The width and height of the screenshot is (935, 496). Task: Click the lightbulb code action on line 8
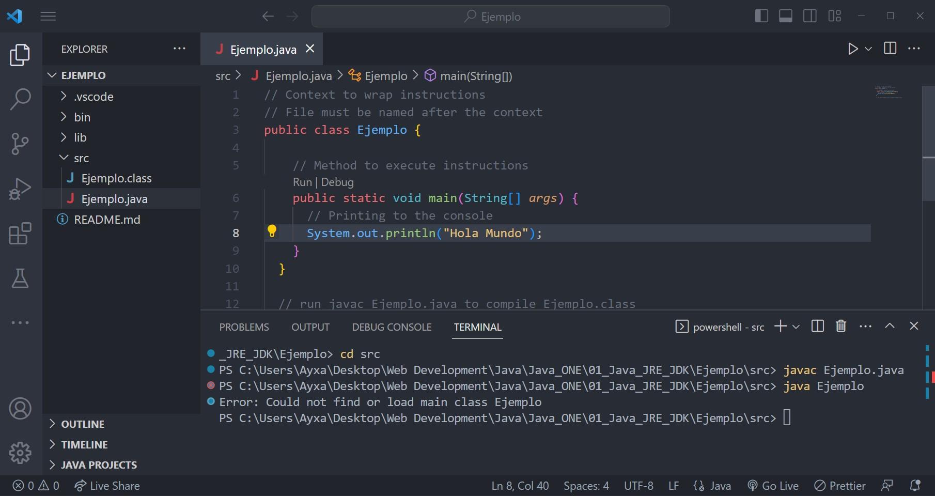pyautogui.click(x=272, y=231)
